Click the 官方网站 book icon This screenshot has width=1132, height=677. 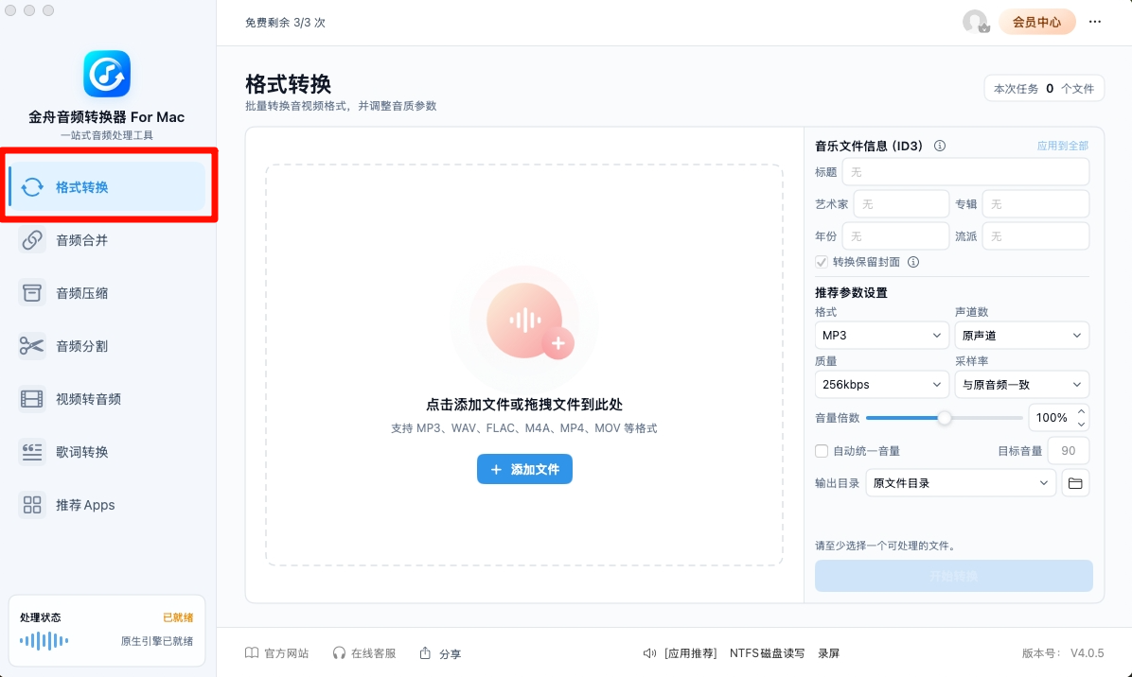click(x=251, y=653)
